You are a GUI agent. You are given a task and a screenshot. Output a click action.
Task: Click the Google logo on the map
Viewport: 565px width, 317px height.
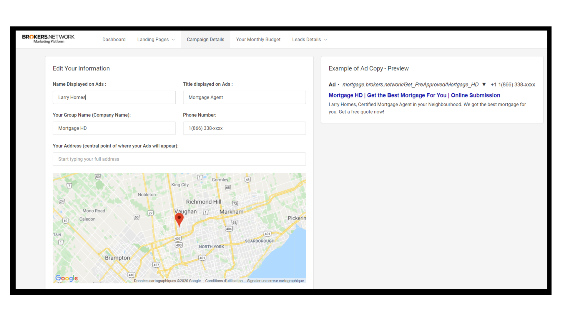point(67,278)
